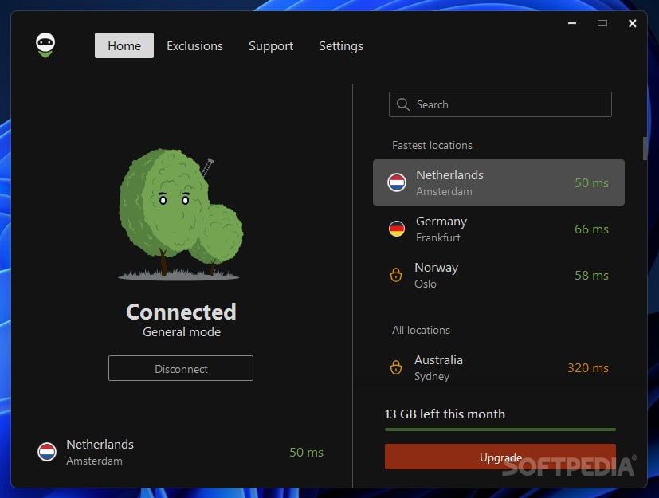The height and width of the screenshot is (498, 659).
Task: Click the Fastest locations heading
Action: tap(432, 145)
